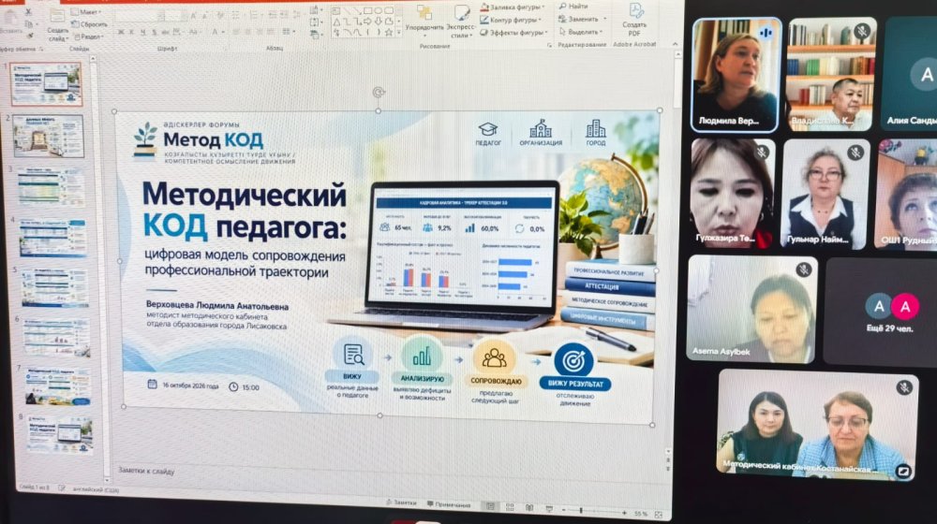The image size is (937, 524).
Task: Expand the shapes gallery more arrow
Action: coord(399,32)
